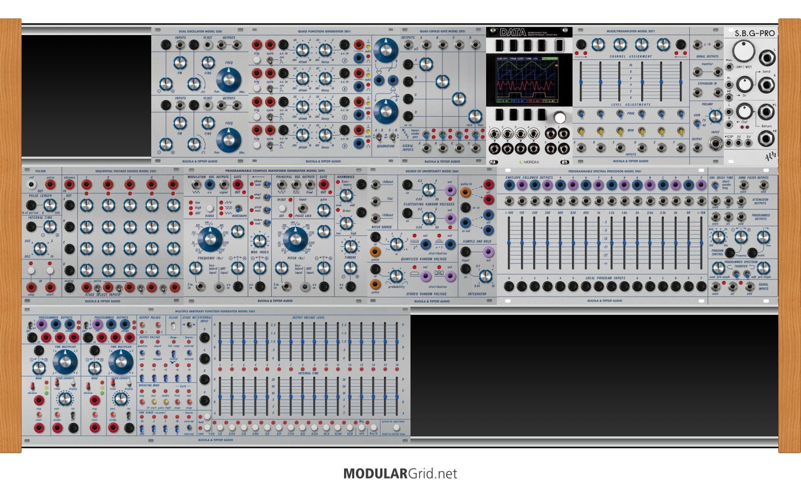Click the pulse length knob on the Pulser

pos(50,205)
